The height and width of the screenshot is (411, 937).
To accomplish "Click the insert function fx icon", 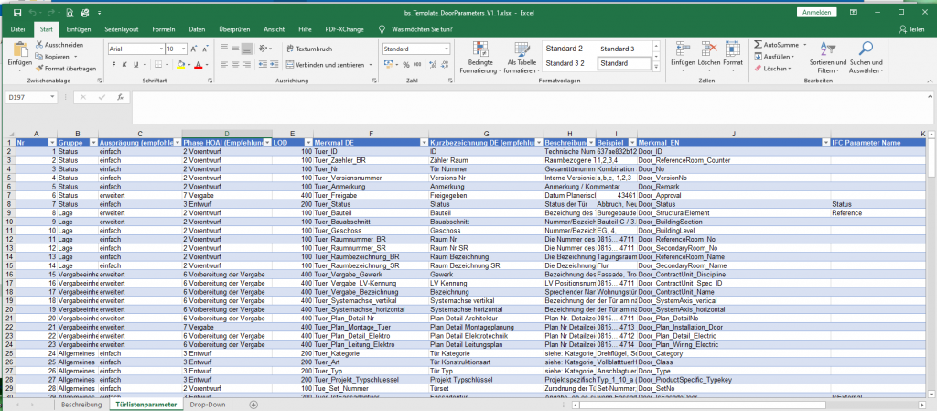I will 122,95.
